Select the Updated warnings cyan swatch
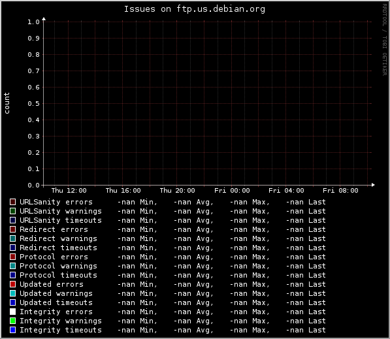 [x=12, y=293]
